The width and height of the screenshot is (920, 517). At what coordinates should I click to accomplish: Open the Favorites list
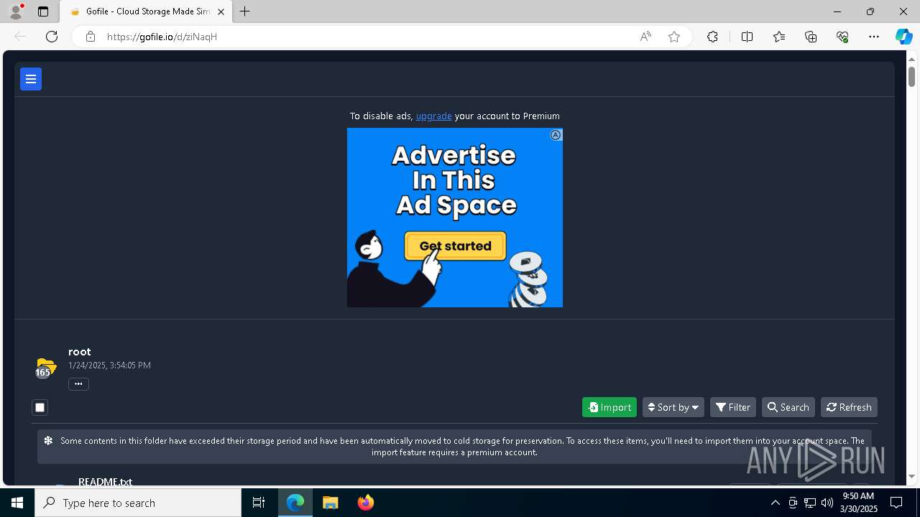(x=779, y=37)
